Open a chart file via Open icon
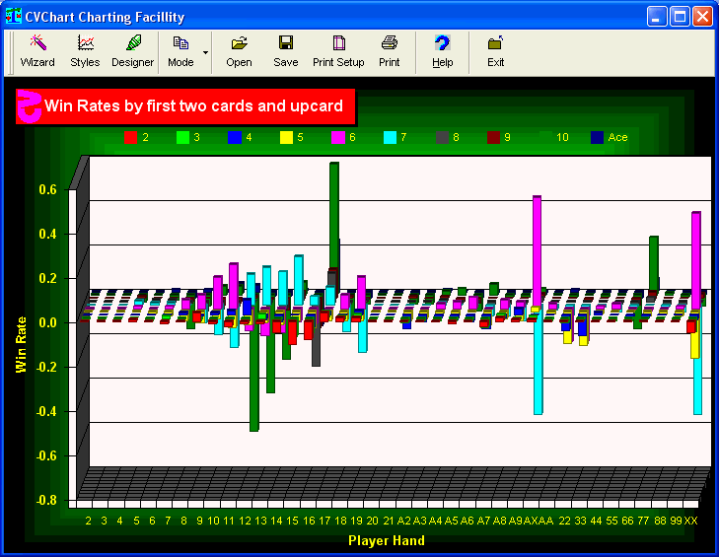This screenshot has width=719, height=557. pyautogui.click(x=239, y=51)
